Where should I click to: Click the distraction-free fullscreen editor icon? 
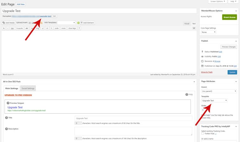coord(194,28)
